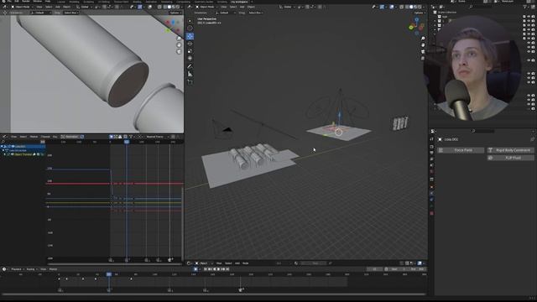Select the Move tool in the 3D viewport toolbar

click(x=190, y=36)
